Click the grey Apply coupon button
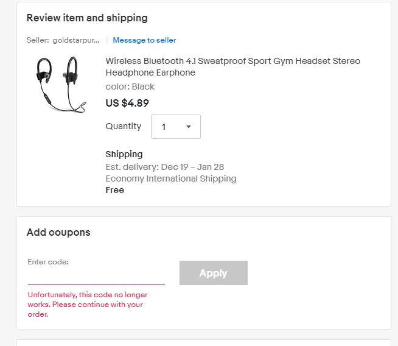398x346 pixels. (213, 273)
